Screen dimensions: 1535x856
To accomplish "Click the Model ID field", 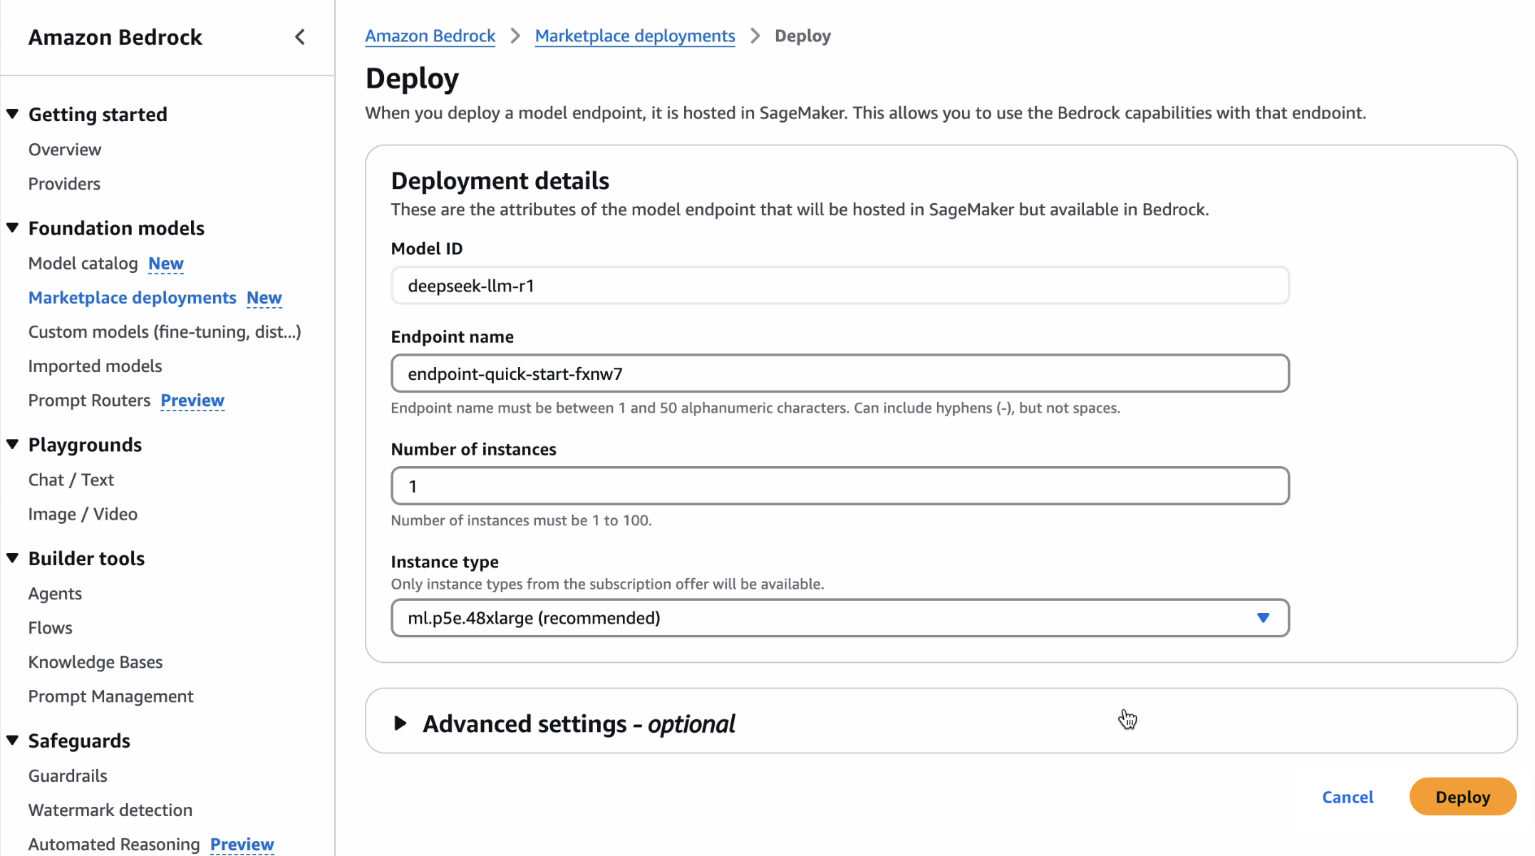I will pyautogui.click(x=839, y=286).
